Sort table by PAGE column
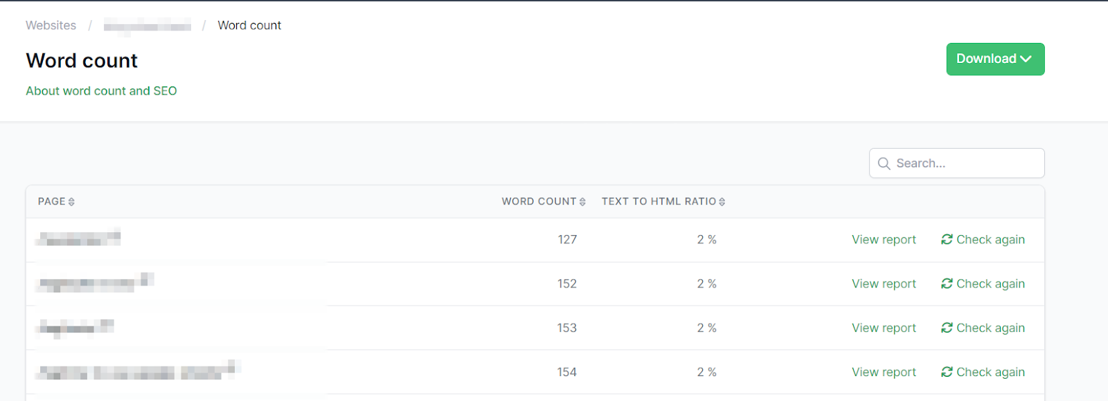Viewport: 1108px width, 401px height. (56, 201)
